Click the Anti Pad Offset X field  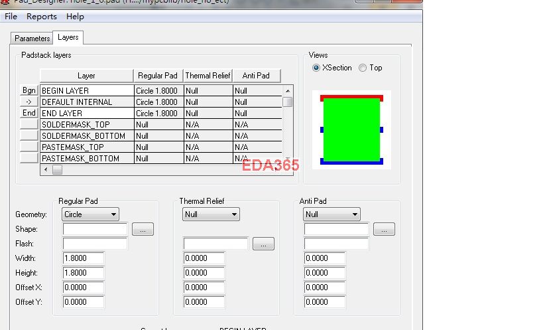click(325, 288)
